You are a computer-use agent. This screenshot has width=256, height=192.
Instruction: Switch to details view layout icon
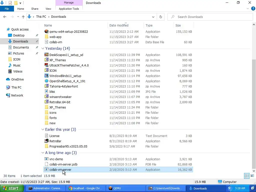[x=247, y=176]
